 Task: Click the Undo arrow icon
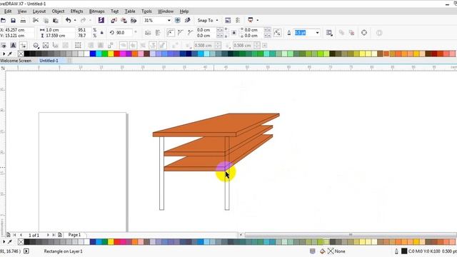point(69,20)
